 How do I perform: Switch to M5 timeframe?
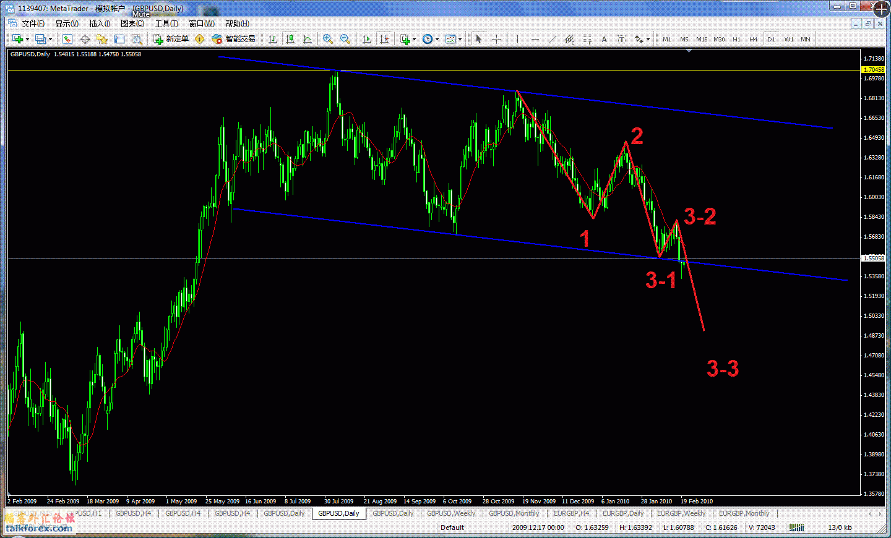pos(684,39)
